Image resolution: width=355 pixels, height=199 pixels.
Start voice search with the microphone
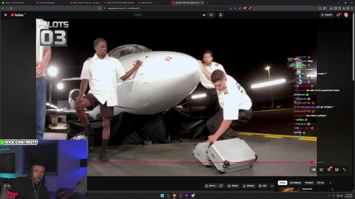tap(220, 15)
